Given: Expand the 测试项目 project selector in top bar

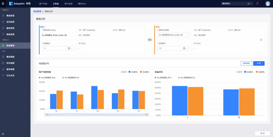Looking at the screenshot, I should tap(236, 3).
